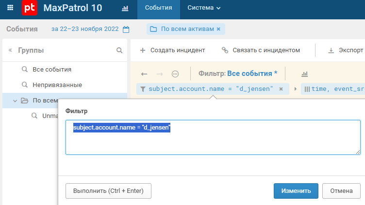Collapse the По всем folder tree node

15,101
